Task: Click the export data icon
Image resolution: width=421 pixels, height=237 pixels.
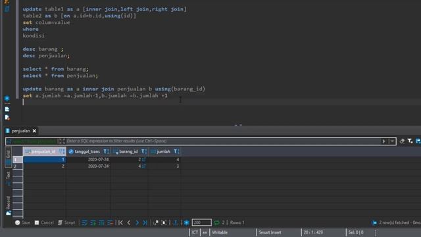Action: coord(176,223)
